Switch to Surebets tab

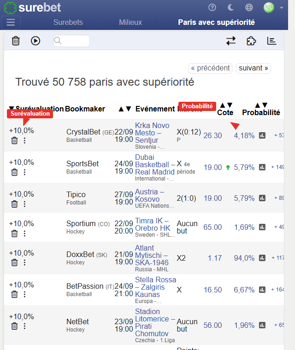pos(68,22)
